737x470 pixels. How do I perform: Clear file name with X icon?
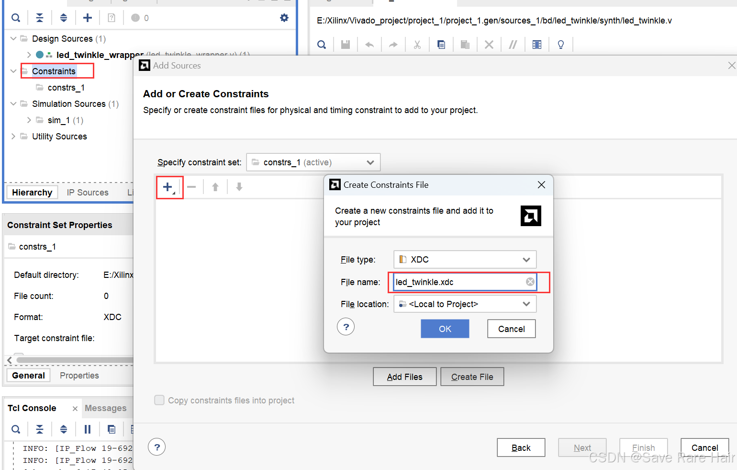(530, 282)
